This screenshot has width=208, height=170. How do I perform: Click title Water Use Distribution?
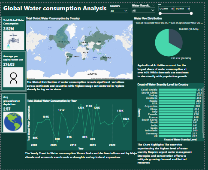click(x=148, y=18)
